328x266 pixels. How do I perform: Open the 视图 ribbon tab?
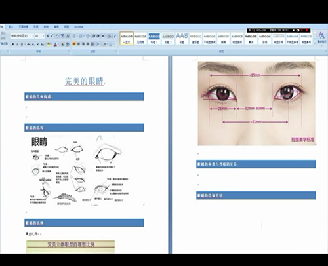coord(66,27)
